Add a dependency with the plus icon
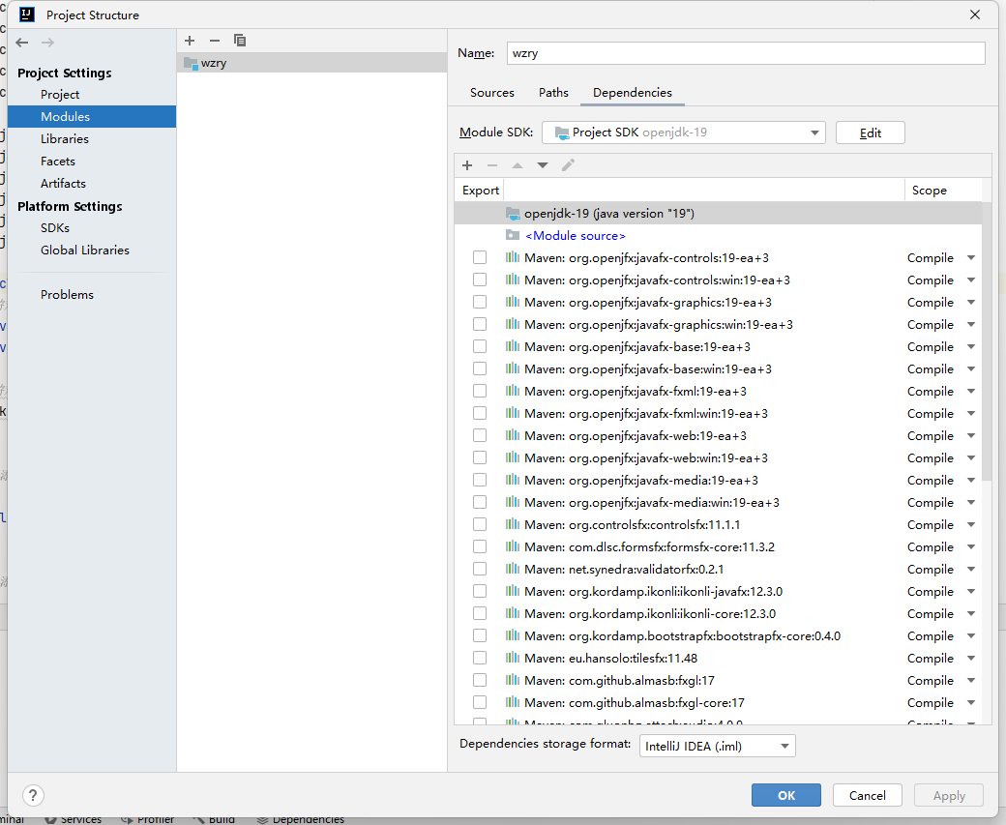Screen dimensions: 1006x825 pyautogui.click(x=467, y=165)
